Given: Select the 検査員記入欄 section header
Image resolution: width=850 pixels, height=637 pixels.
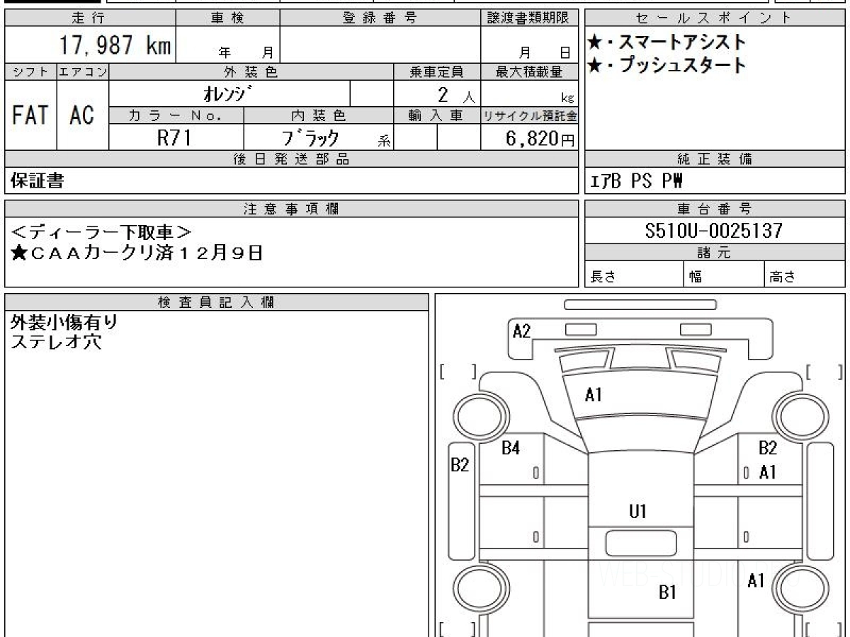Looking at the screenshot, I should (x=217, y=302).
